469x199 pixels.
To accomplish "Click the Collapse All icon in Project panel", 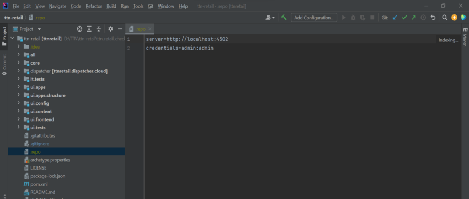I will [99, 29].
